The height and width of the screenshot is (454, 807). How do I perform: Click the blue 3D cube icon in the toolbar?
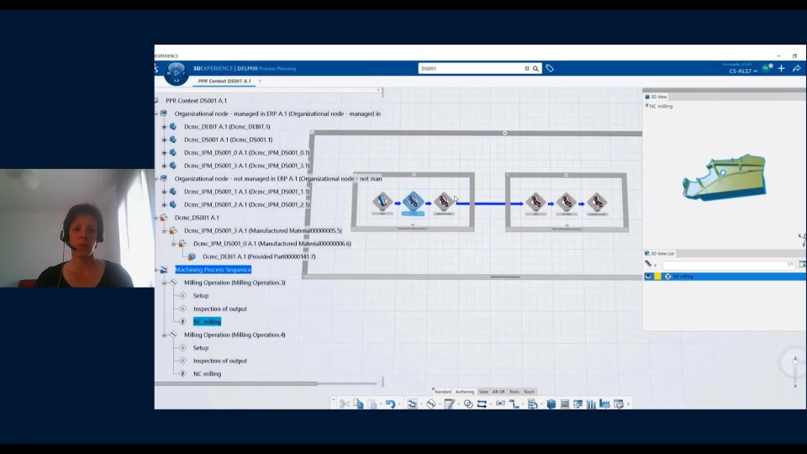551,404
